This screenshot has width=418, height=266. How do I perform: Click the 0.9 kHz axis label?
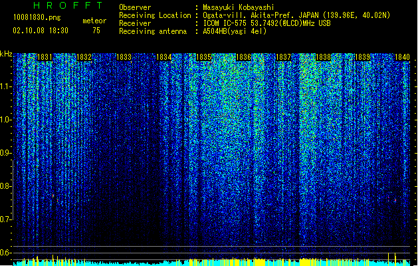pos(6,153)
